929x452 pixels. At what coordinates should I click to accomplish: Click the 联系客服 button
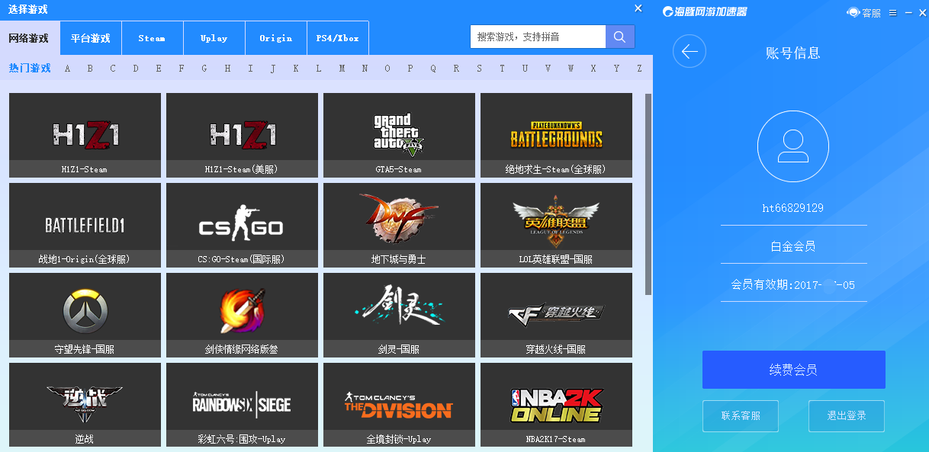point(740,416)
